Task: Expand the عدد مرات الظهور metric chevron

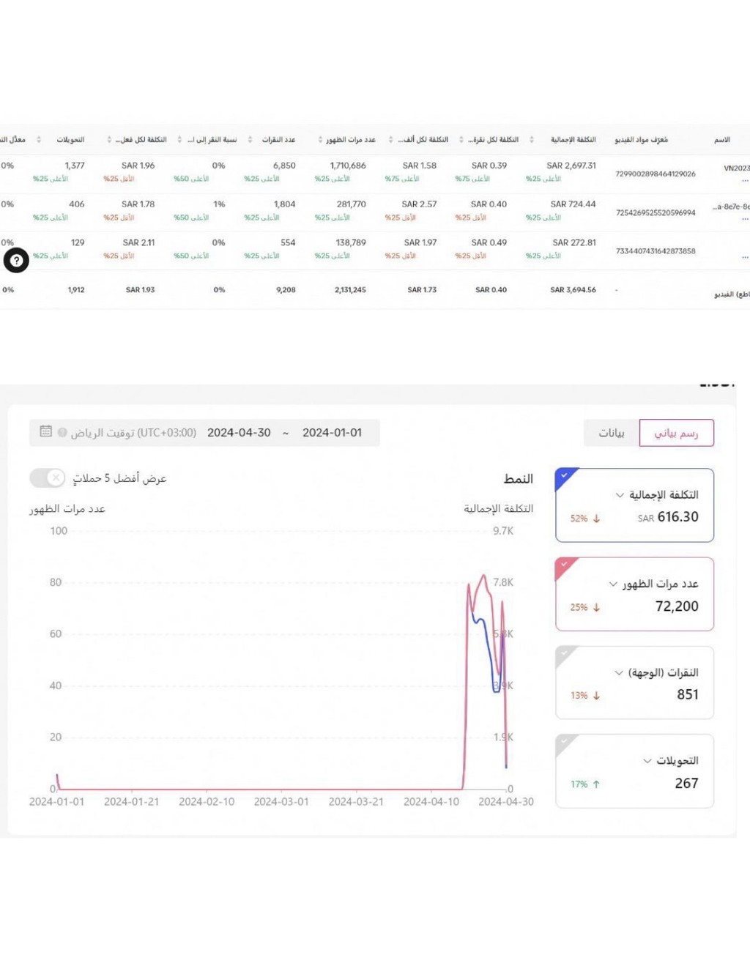Action: coord(613,584)
